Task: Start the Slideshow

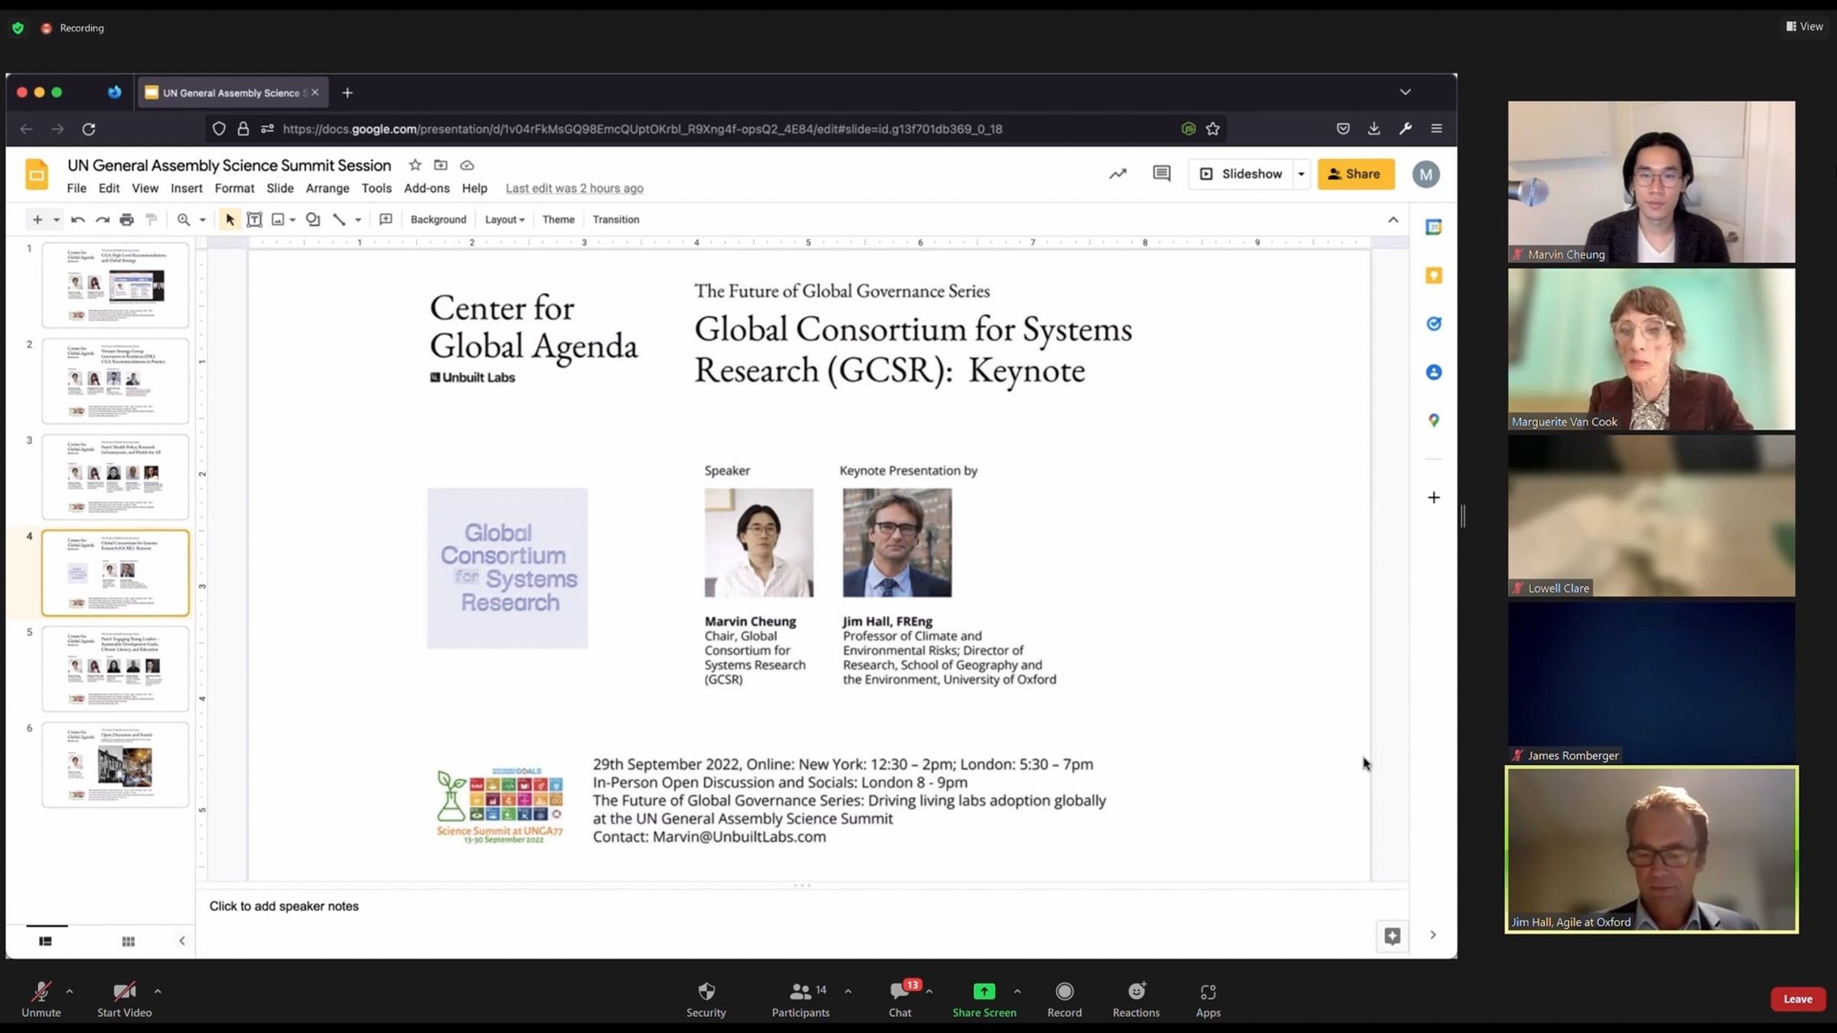Action: coord(1242,174)
